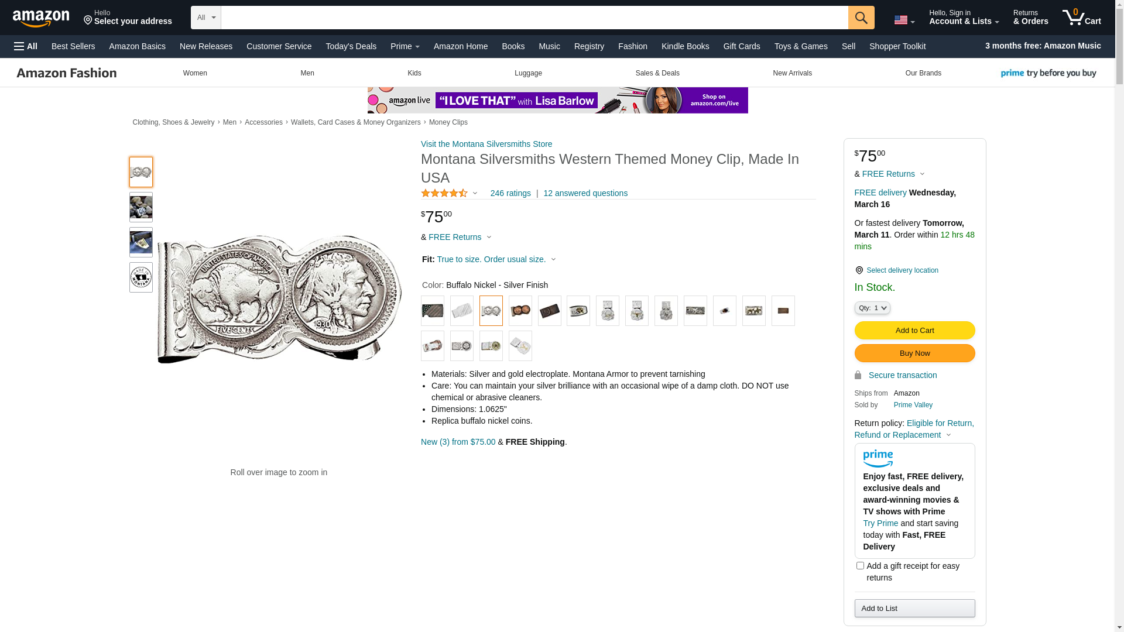Open the shopping cart icon
This screenshot has width=1124, height=632.
coord(1081,18)
